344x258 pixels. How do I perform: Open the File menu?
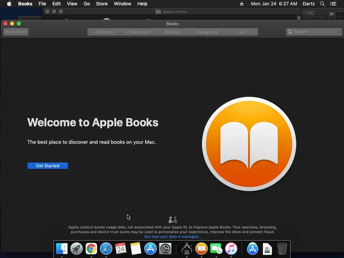(42, 4)
